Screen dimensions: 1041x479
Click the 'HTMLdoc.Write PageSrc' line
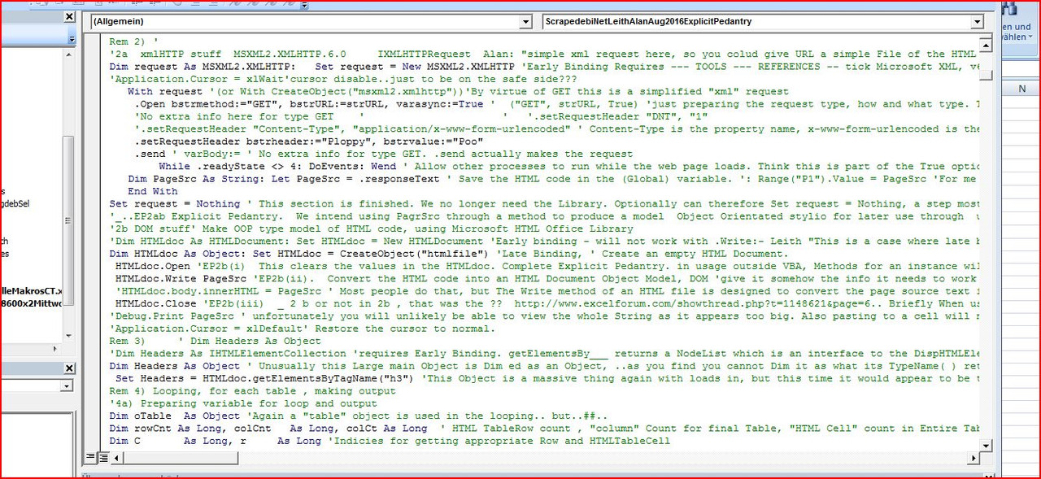point(547,279)
